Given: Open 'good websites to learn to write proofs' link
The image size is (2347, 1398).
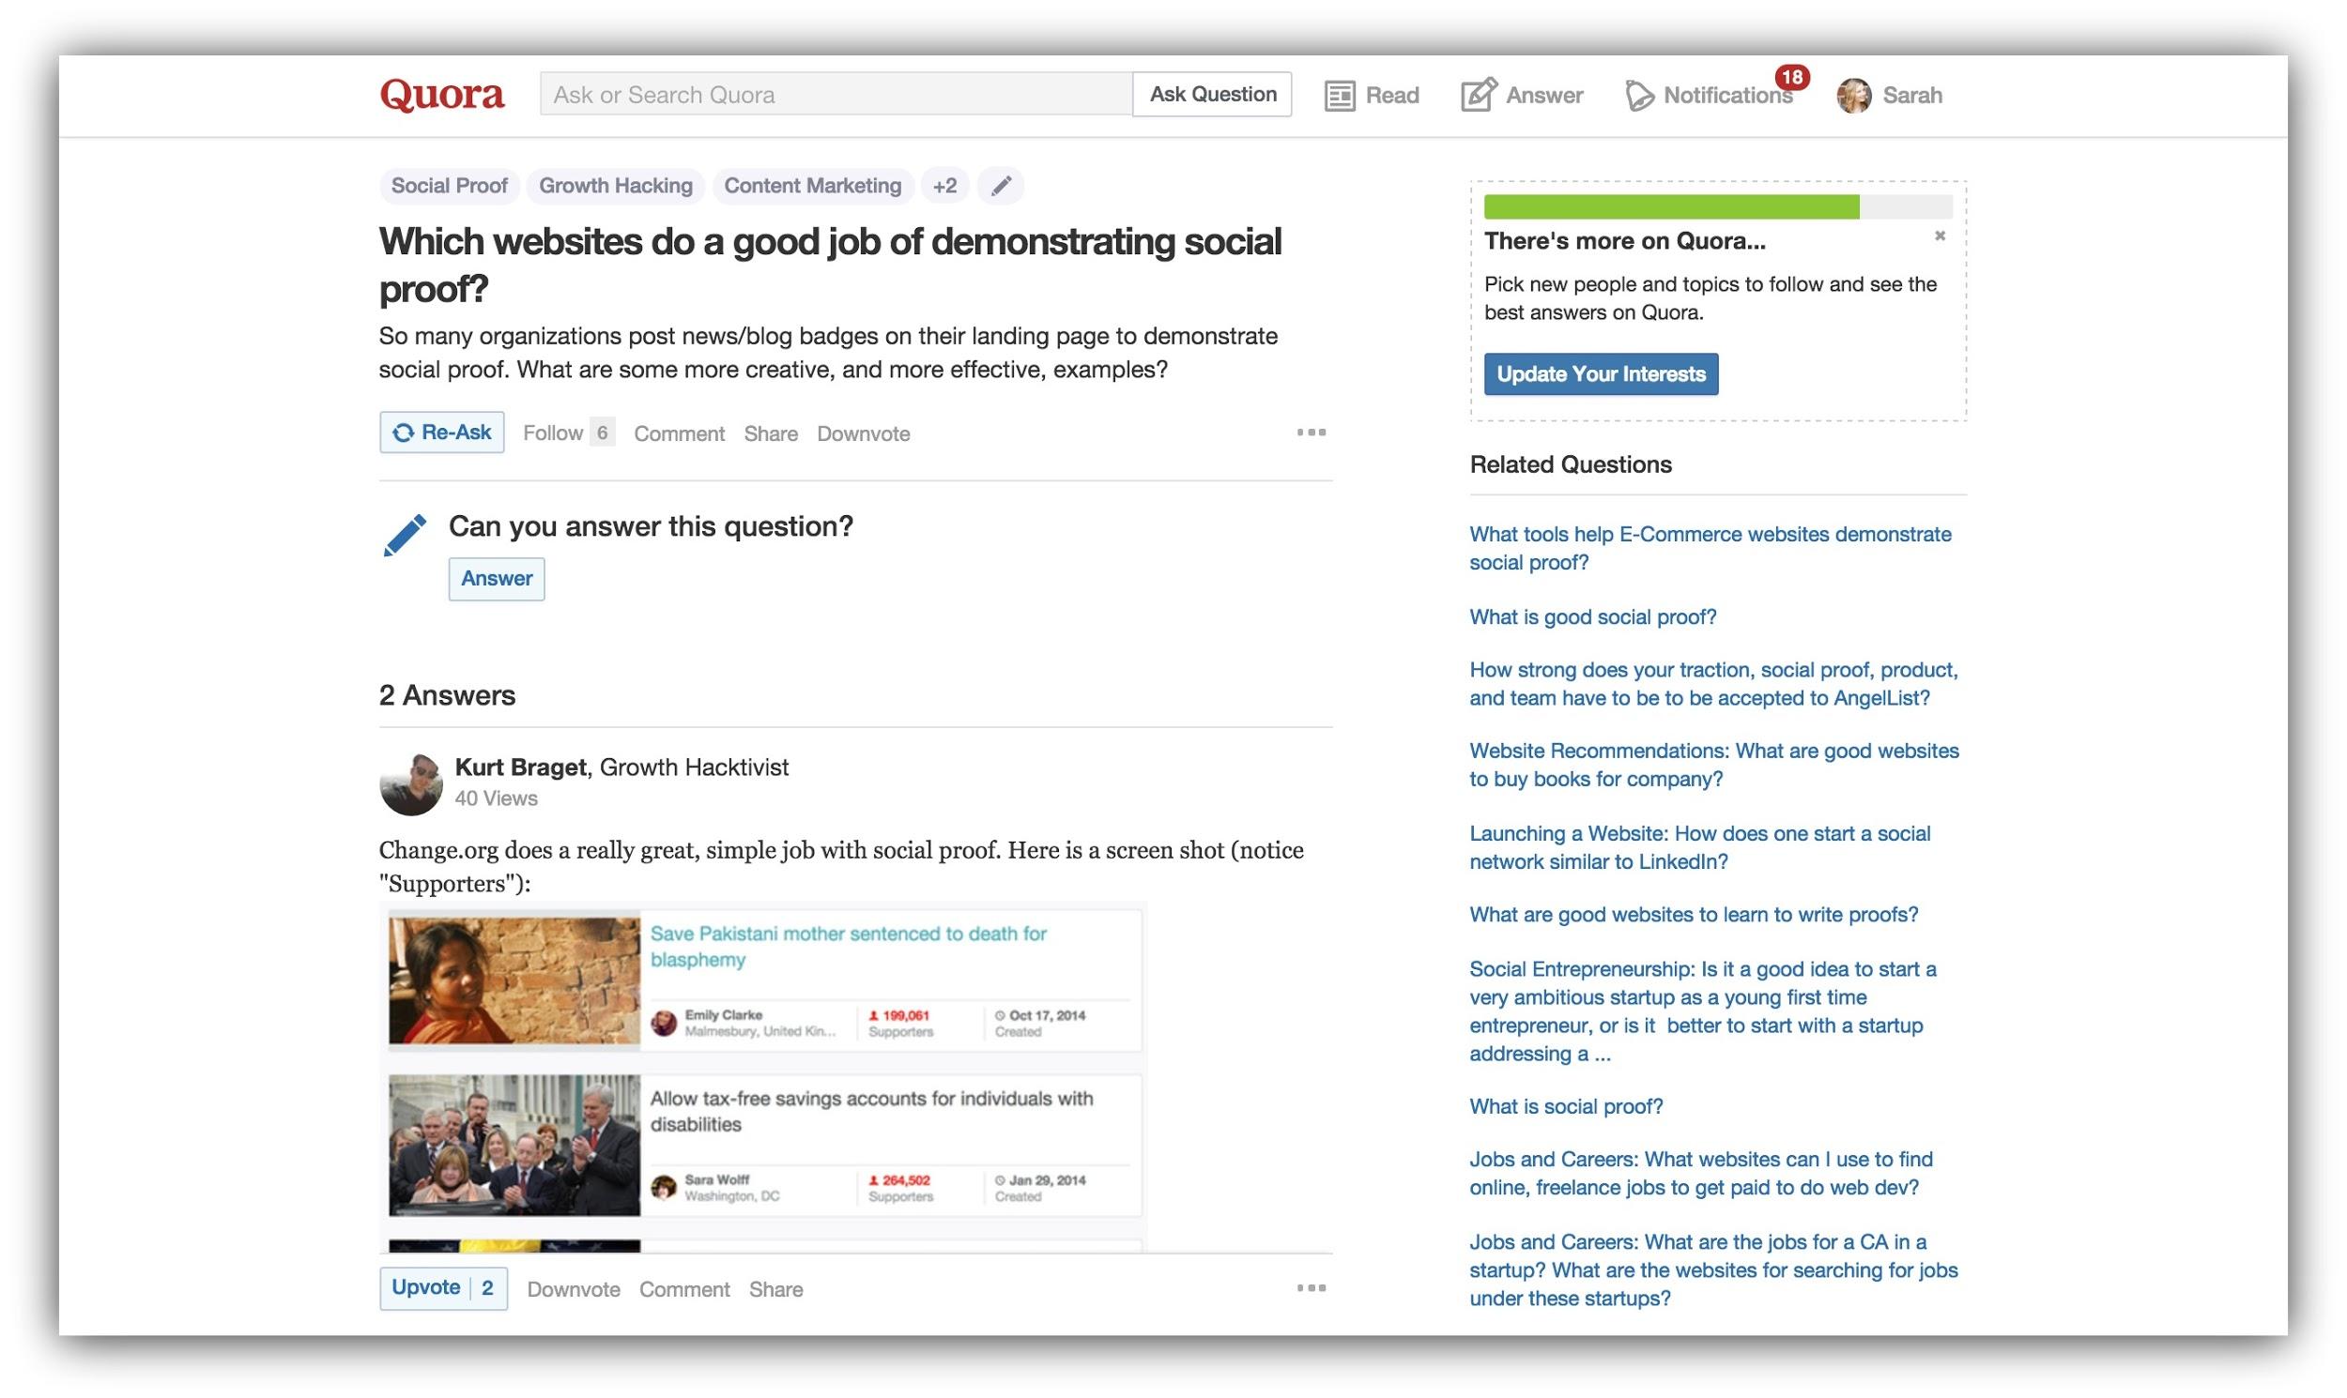Looking at the screenshot, I should [1694, 915].
